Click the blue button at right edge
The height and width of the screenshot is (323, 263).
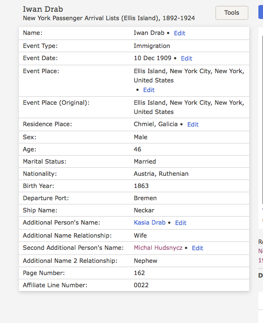click(260, 13)
